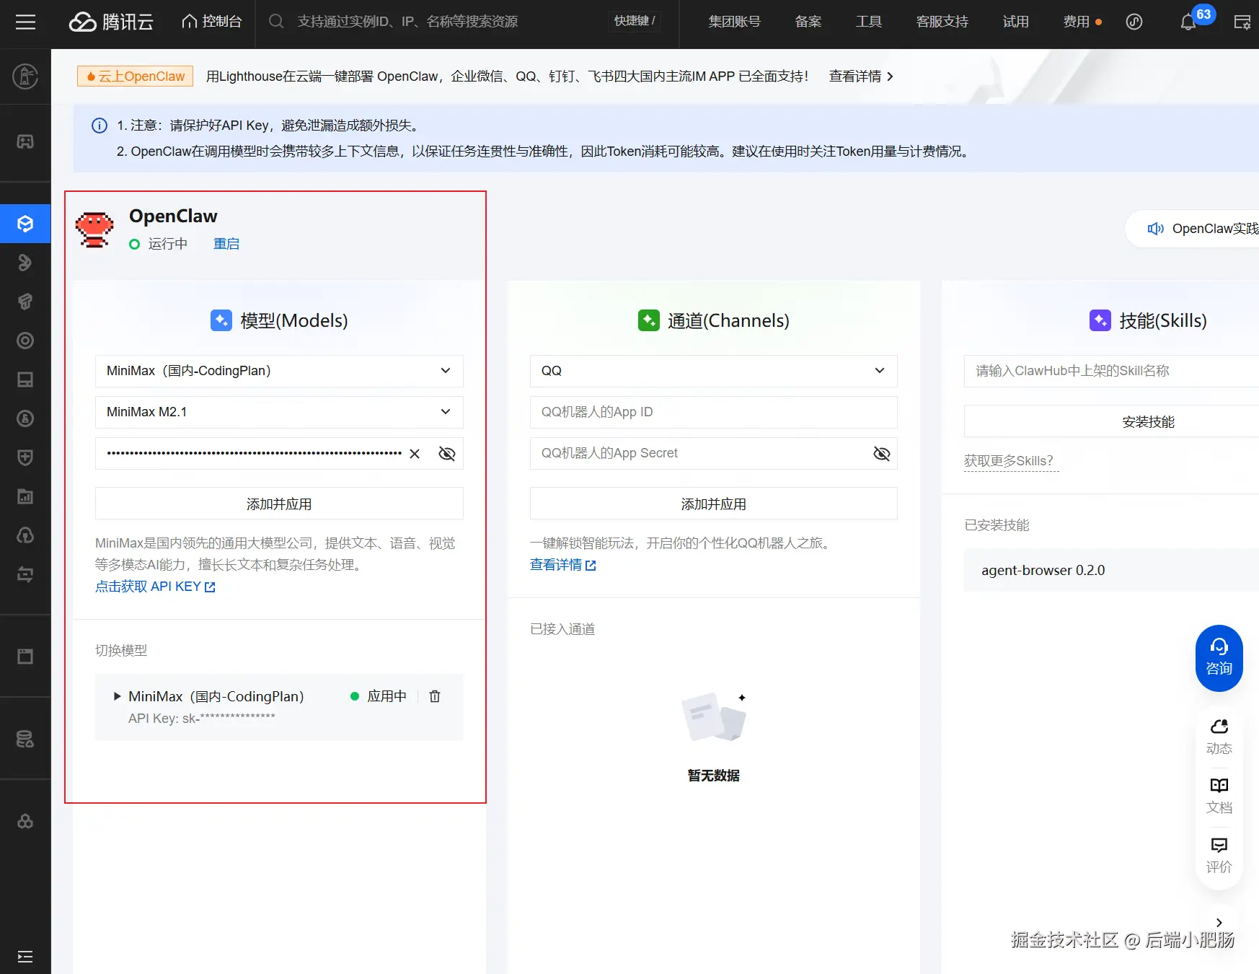
Task: Open the 动态 updates widget
Action: tap(1219, 737)
